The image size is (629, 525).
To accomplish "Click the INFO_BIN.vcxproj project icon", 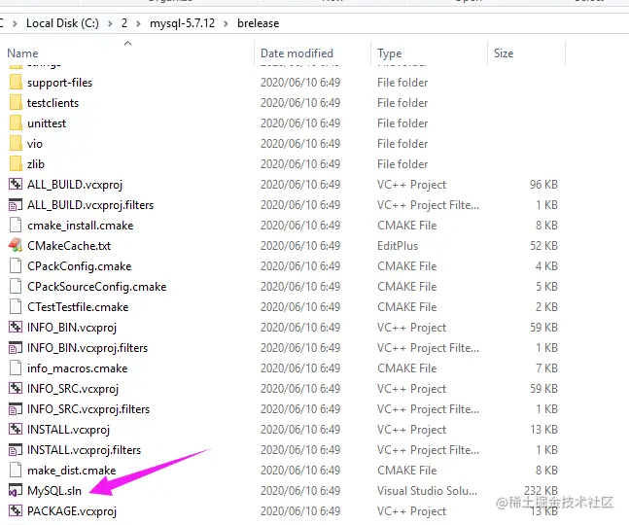I will (x=16, y=328).
